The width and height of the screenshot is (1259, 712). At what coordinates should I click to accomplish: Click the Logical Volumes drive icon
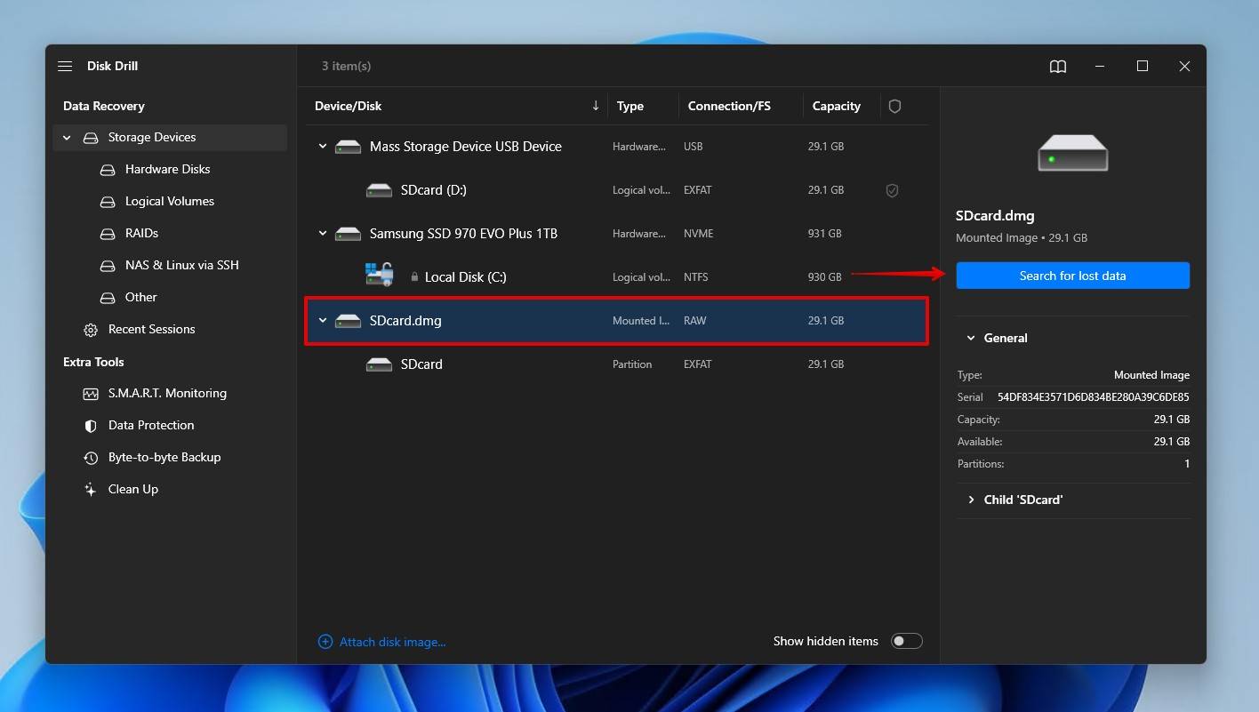pos(108,202)
